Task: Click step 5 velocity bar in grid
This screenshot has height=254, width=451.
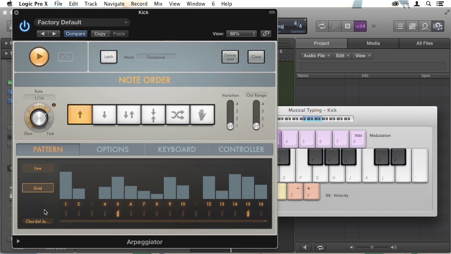Action: click(x=118, y=188)
